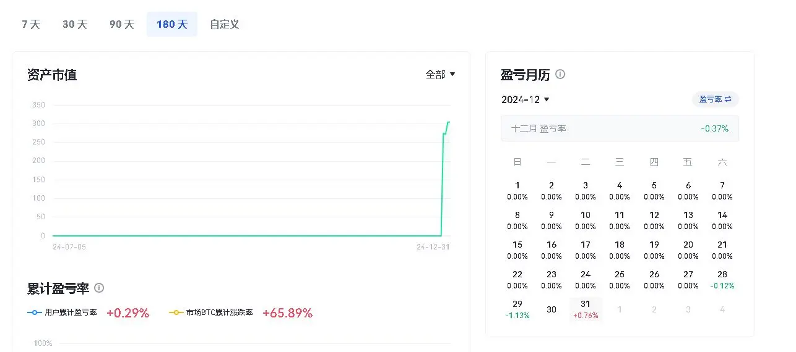The width and height of the screenshot is (796, 352).
Task: Open the 累计盈亏率 info icon
Action: pyautogui.click(x=99, y=288)
